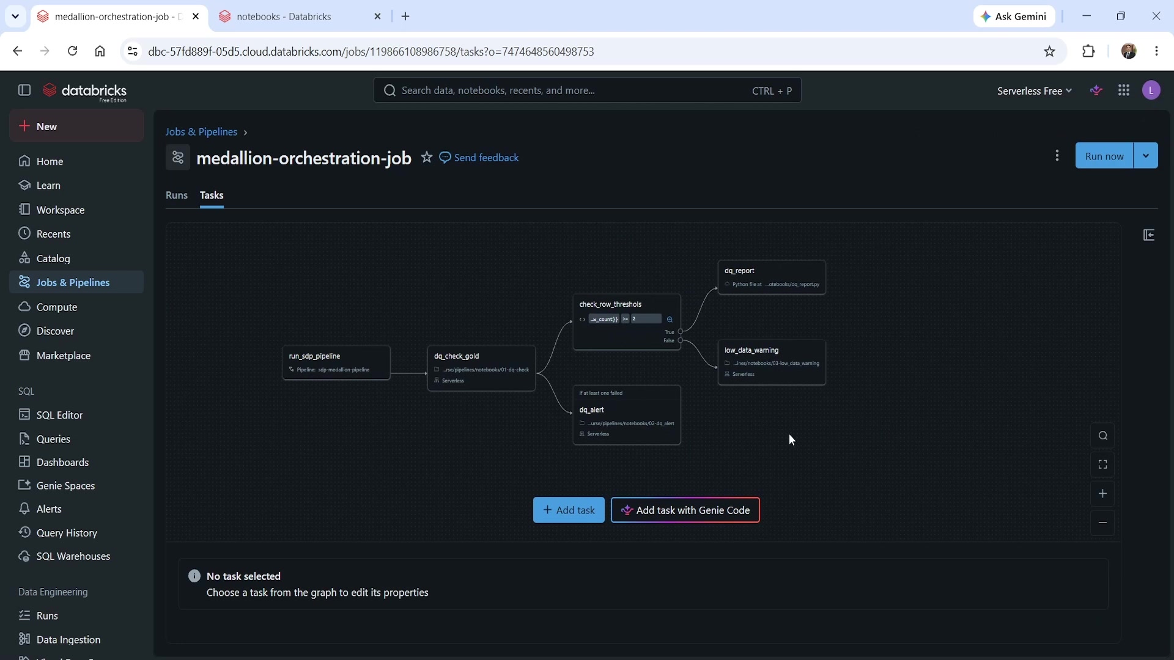Reload the browser page
This screenshot has width=1174, height=660.
72,51
